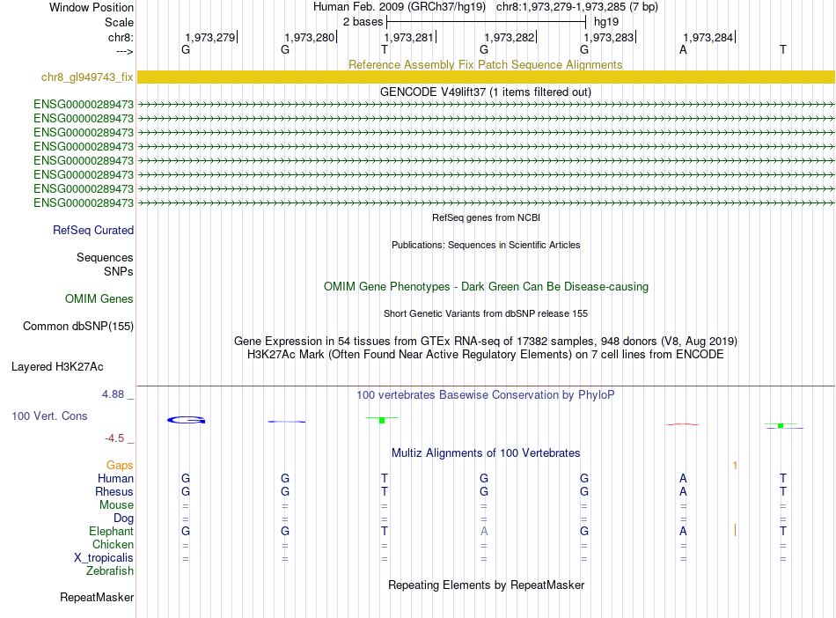Click the blue G PhyloP conservation logo
The width and height of the screenshot is (836, 618).
coord(186,420)
